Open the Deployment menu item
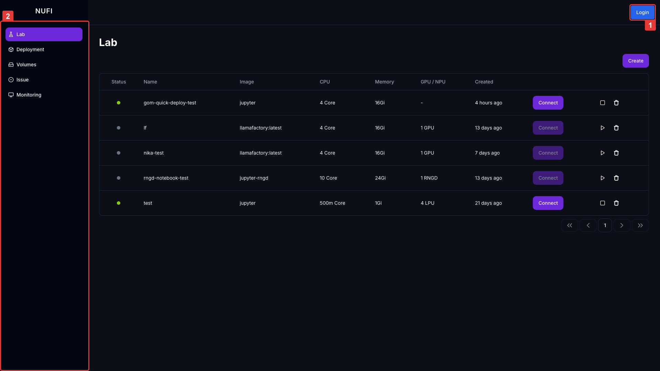 coord(30,49)
